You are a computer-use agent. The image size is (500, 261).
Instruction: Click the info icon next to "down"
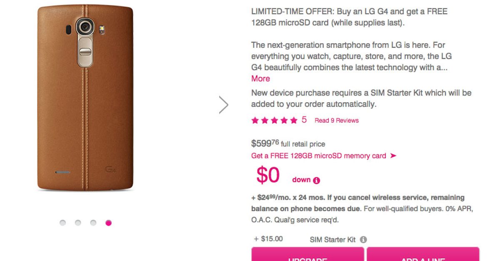coord(317,180)
